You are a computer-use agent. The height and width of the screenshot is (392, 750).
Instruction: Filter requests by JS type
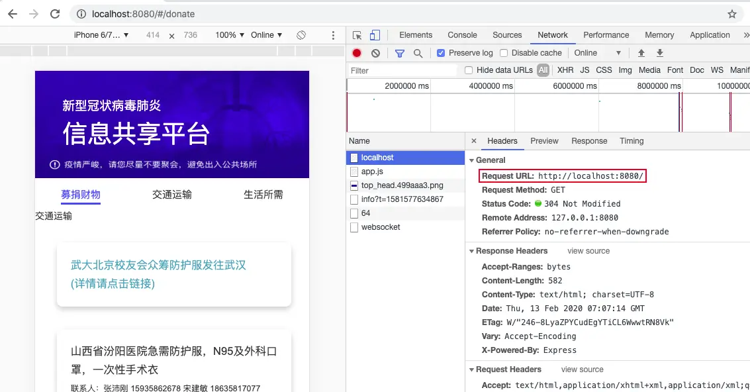point(585,70)
